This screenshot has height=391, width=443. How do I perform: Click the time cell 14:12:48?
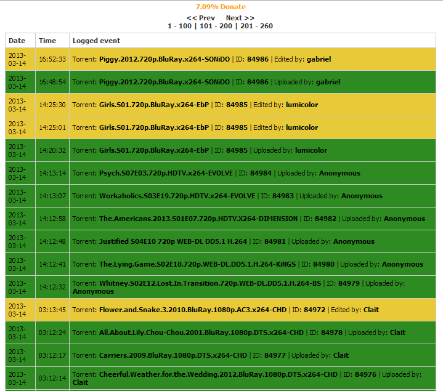coord(52,241)
